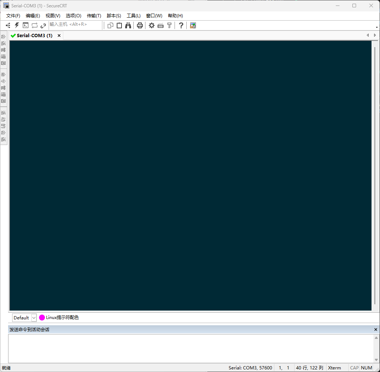The height and width of the screenshot is (372, 380).
Task: Launch SecureFX with the toolbar icon
Action: [193, 25]
